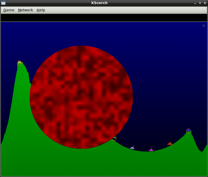This screenshot has height=177, width=208.
Task: Click the XScorch window menu icon
Action: [x=3, y=3]
